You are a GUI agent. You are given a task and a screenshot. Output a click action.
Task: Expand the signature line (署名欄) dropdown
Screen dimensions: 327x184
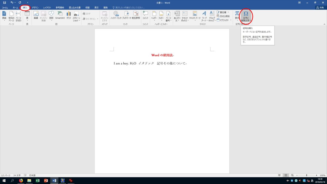(228, 12)
